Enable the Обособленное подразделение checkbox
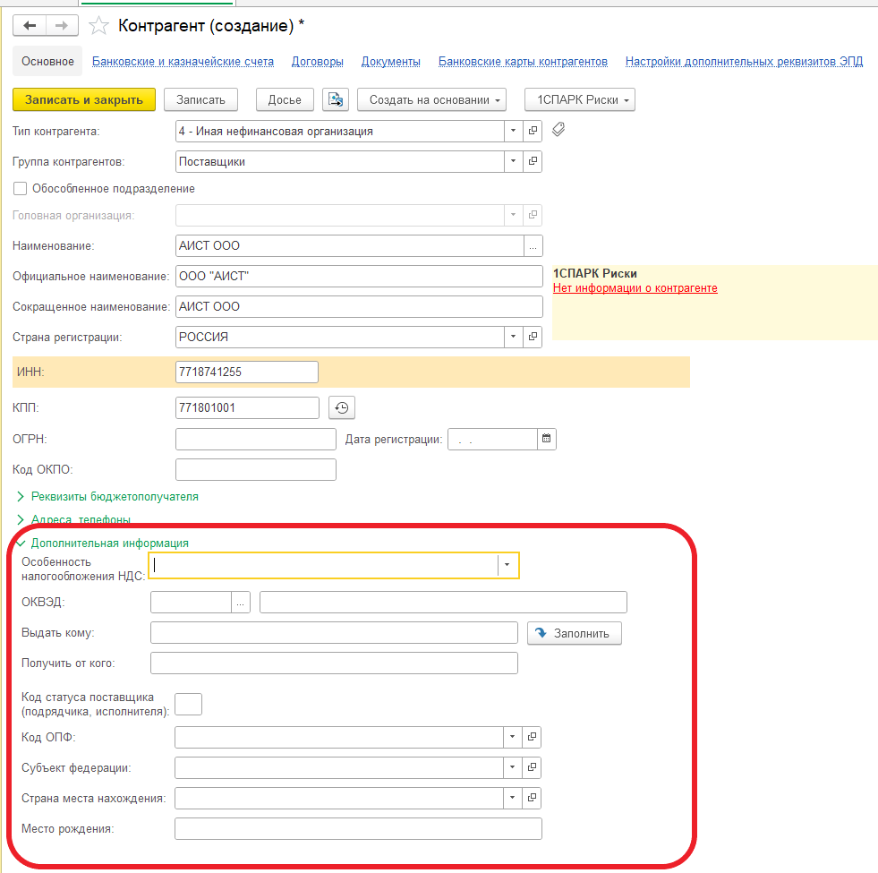This screenshot has height=873, width=878. pyautogui.click(x=21, y=188)
